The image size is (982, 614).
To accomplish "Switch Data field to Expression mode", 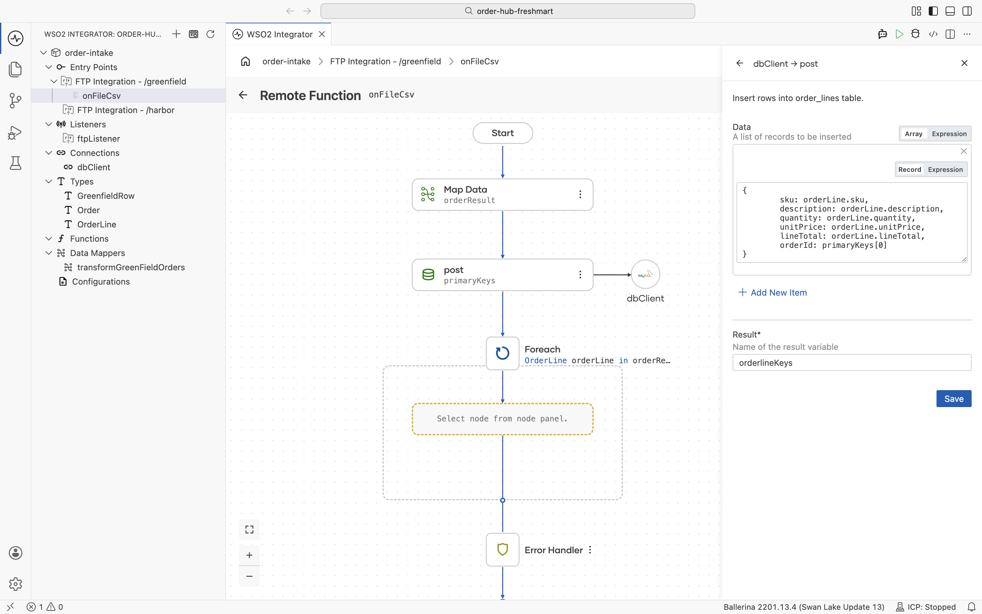I will coord(949,134).
